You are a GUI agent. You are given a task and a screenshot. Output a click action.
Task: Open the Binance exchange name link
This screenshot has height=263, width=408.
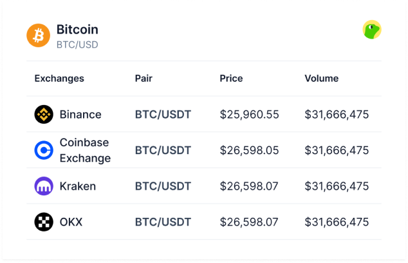point(80,115)
